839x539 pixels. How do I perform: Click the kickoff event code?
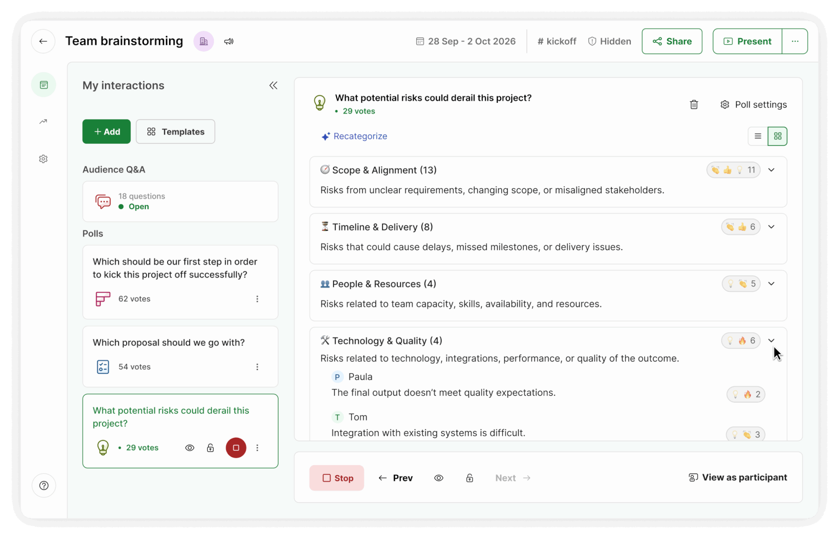pyautogui.click(x=557, y=41)
